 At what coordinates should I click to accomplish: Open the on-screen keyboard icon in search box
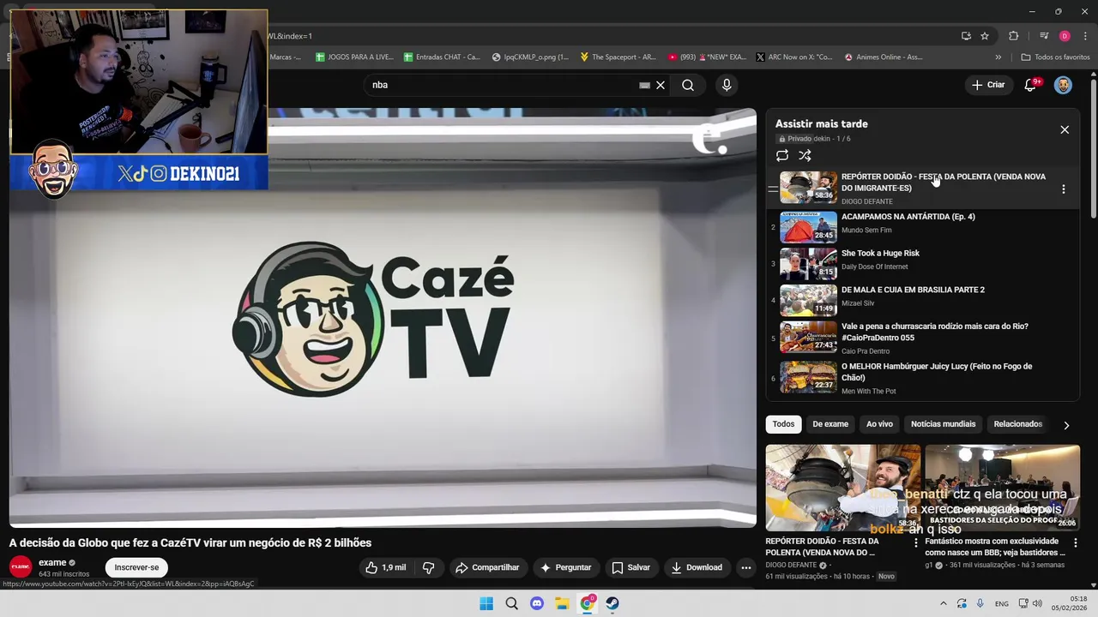tap(644, 85)
